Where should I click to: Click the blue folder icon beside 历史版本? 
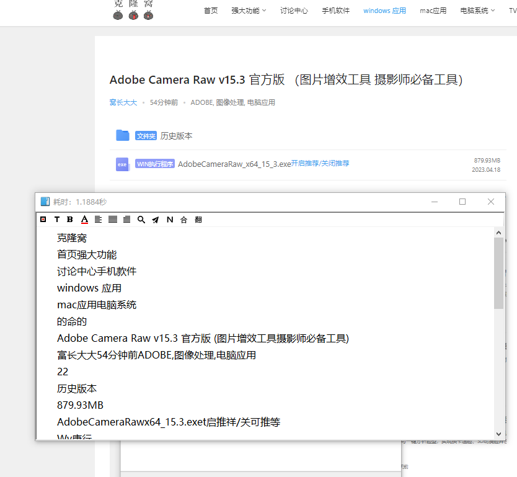coord(123,135)
